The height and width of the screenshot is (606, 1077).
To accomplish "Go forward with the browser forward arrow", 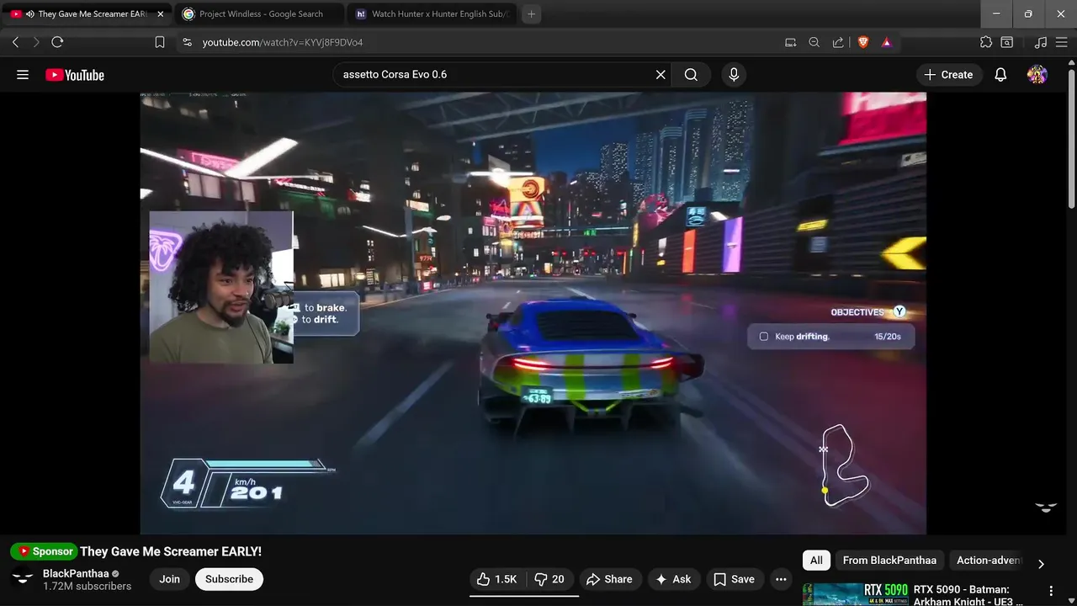I will (36, 42).
